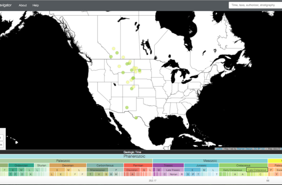Open the Help menu item
Viewport: 282px width, 185px height.
(x=36, y=5)
